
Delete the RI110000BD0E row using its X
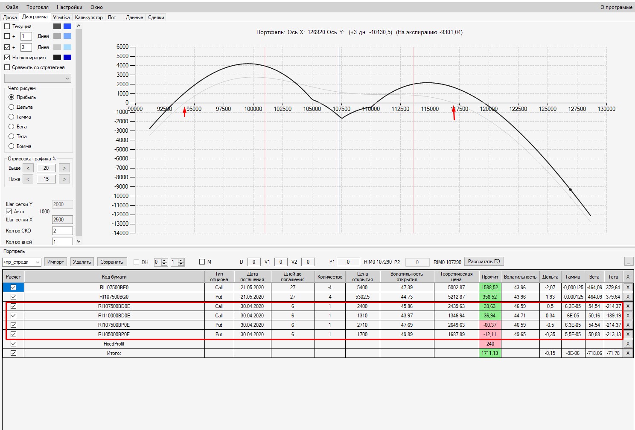click(x=628, y=316)
